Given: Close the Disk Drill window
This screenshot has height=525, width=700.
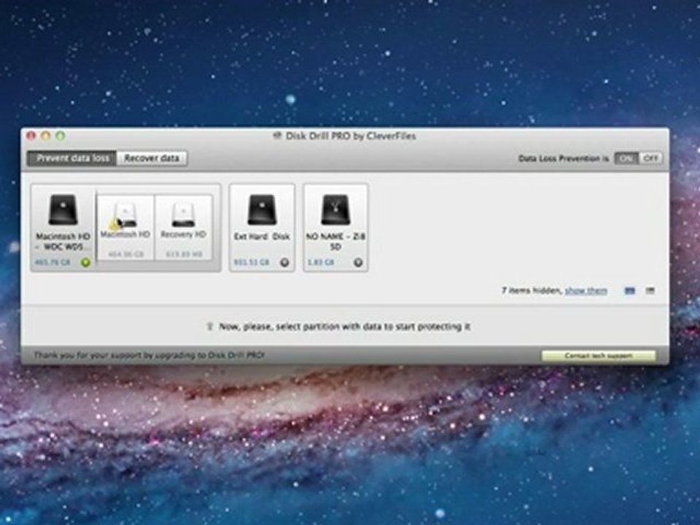Looking at the screenshot, I should [x=31, y=136].
